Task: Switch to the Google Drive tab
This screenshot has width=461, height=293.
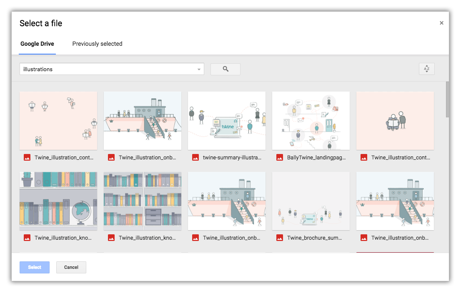Action: click(37, 44)
